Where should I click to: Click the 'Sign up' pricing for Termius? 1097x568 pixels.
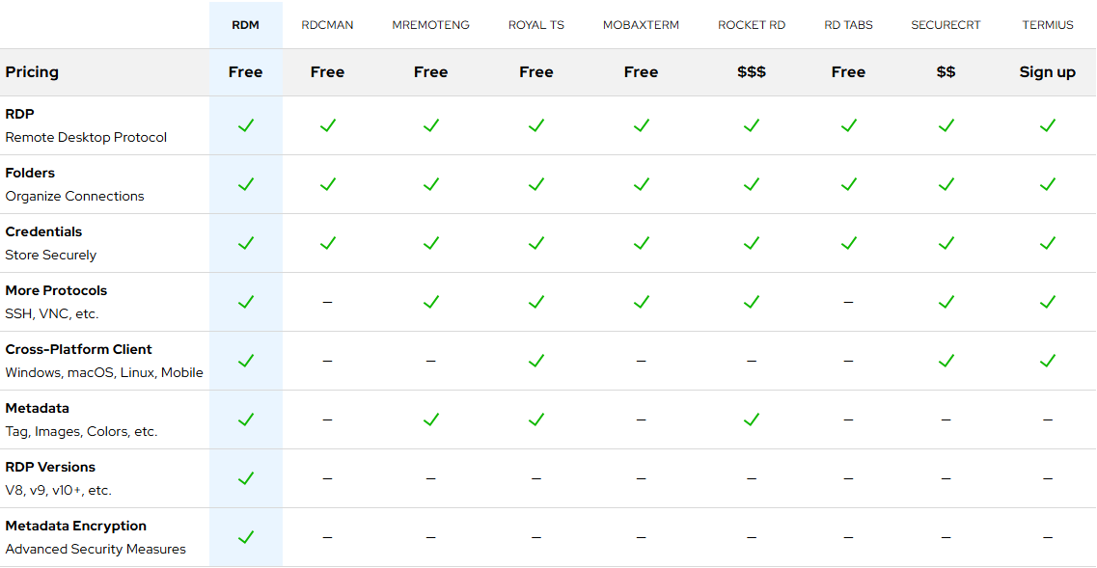1048,72
